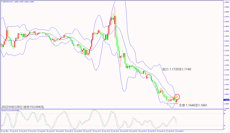Click the red circle annotation on chart

pos(177,97)
